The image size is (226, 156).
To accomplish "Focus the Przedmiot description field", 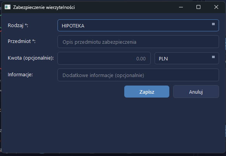I will point(138,42).
